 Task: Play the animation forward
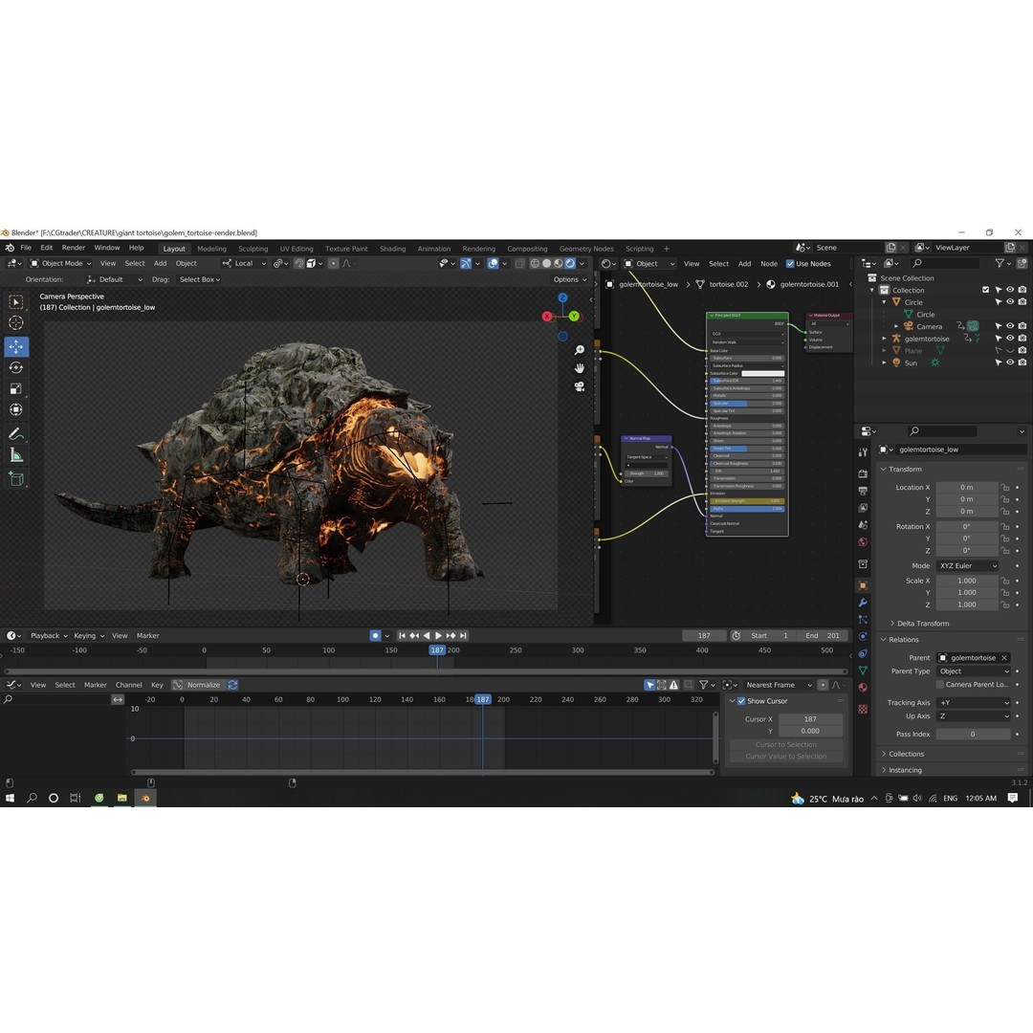[439, 636]
